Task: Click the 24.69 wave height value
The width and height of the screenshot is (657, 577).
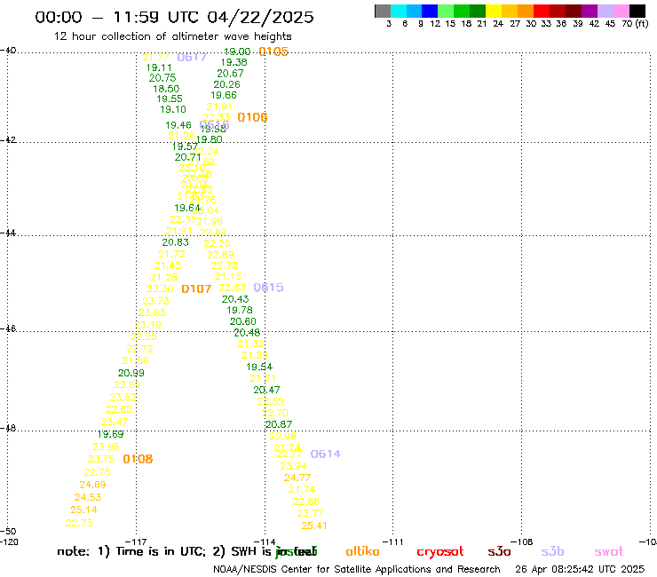Action: 92,485
